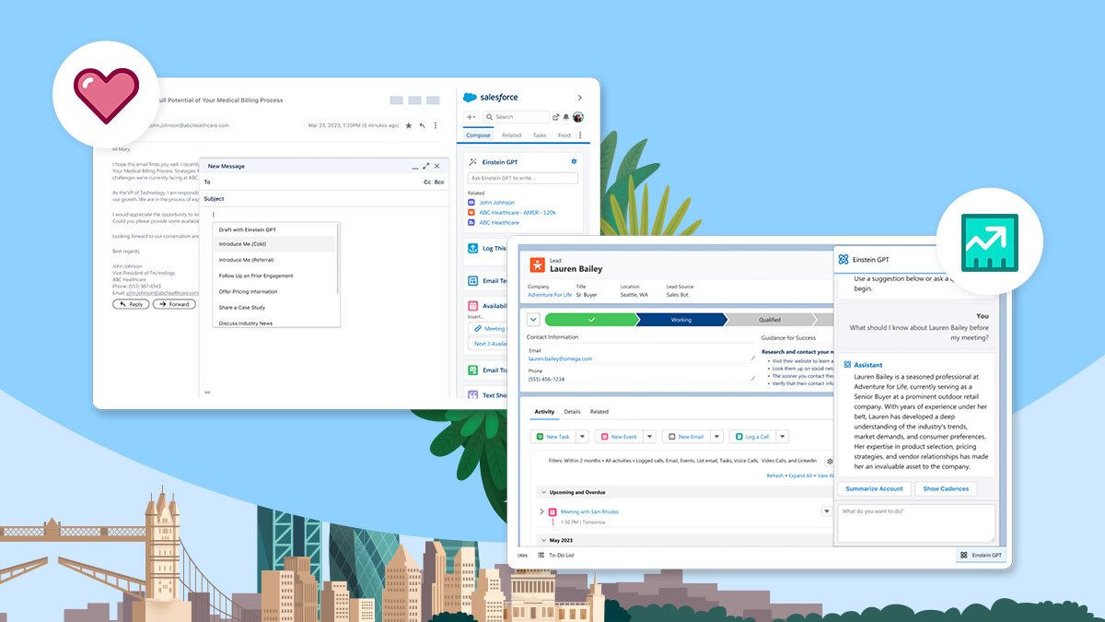Click the Lead record icon beside Lauren Bailey
Image resolution: width=1105 pixels, height=622 pixels.
(x=538, y=263)
